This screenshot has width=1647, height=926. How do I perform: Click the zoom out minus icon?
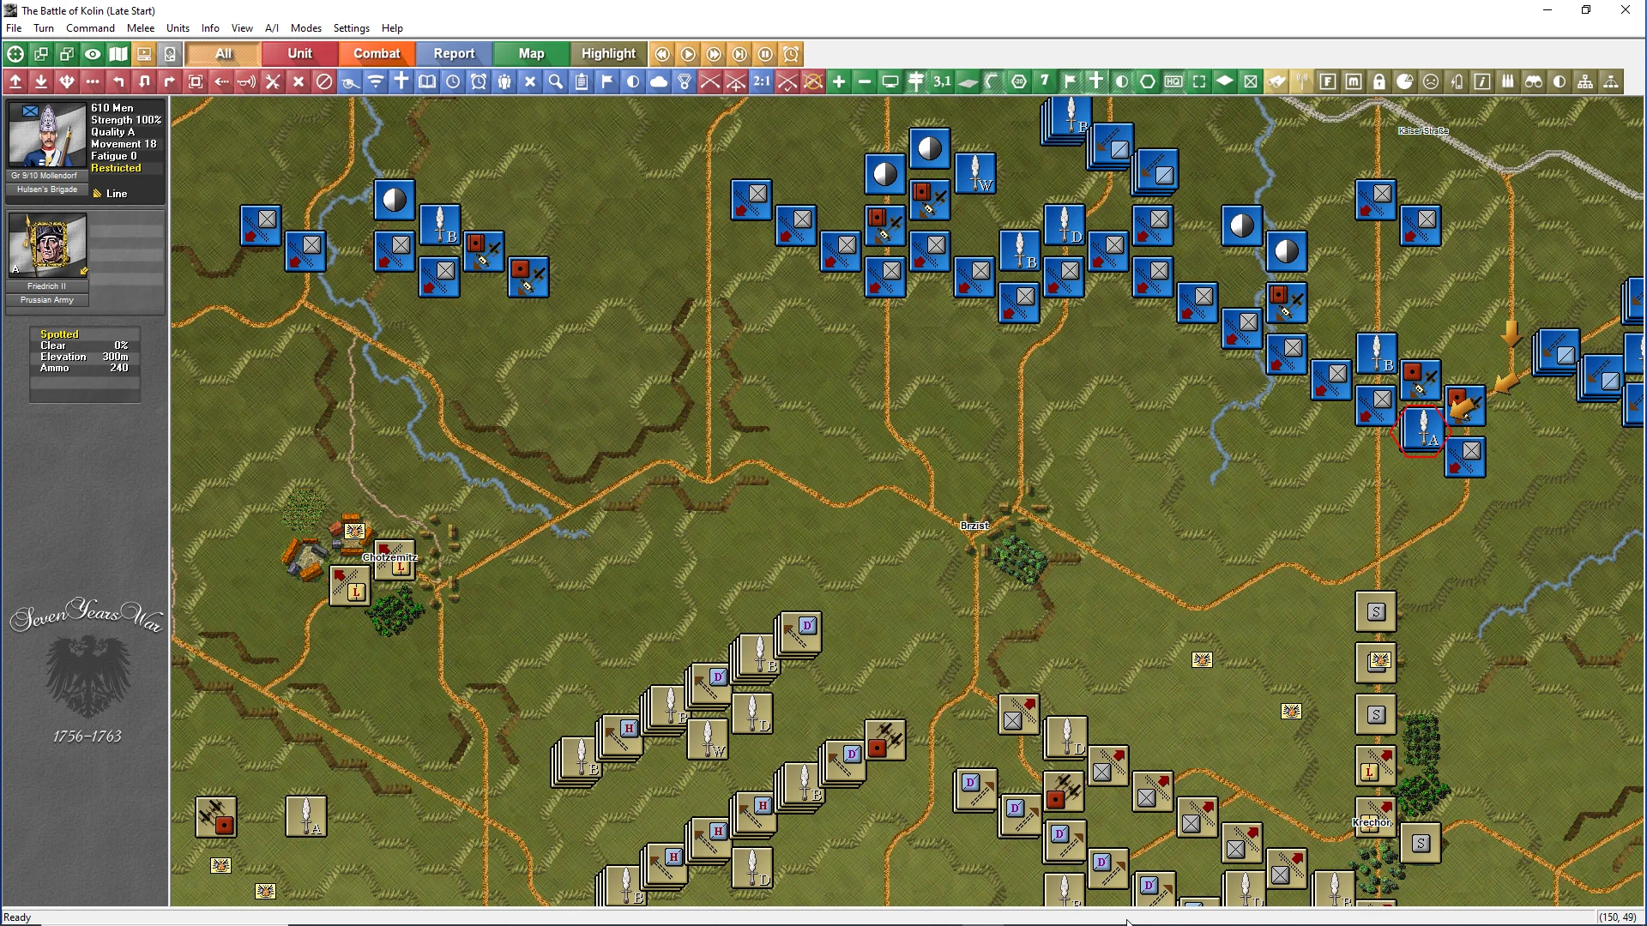pyautogui.click(x=865, y=81)
